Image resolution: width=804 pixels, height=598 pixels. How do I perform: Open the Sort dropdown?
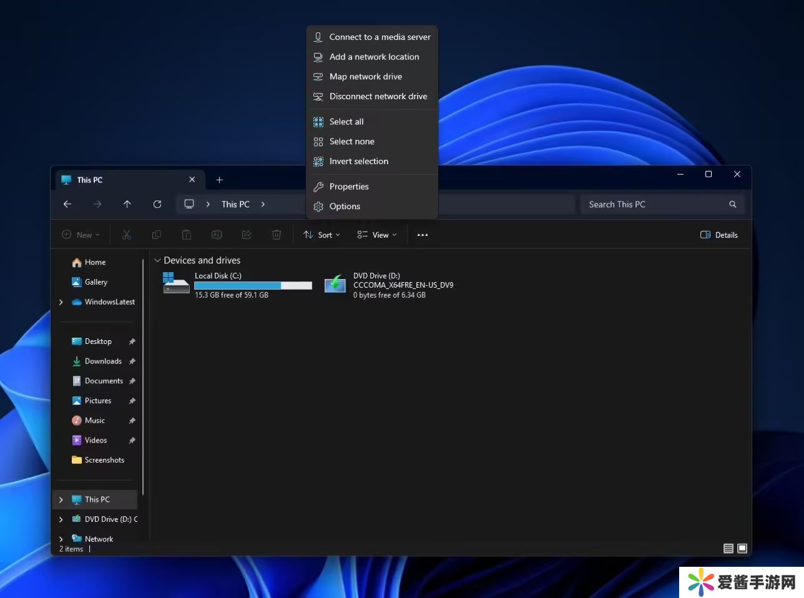pos(321,235)
